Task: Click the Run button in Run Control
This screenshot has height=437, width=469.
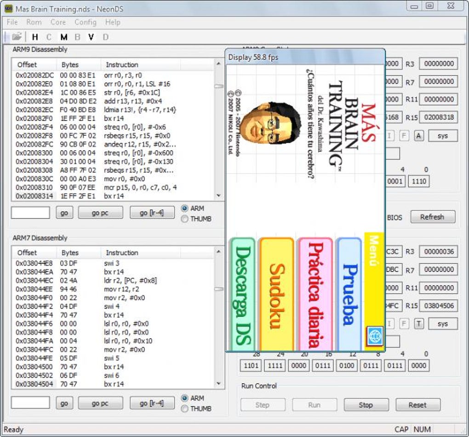Action: 315,405
